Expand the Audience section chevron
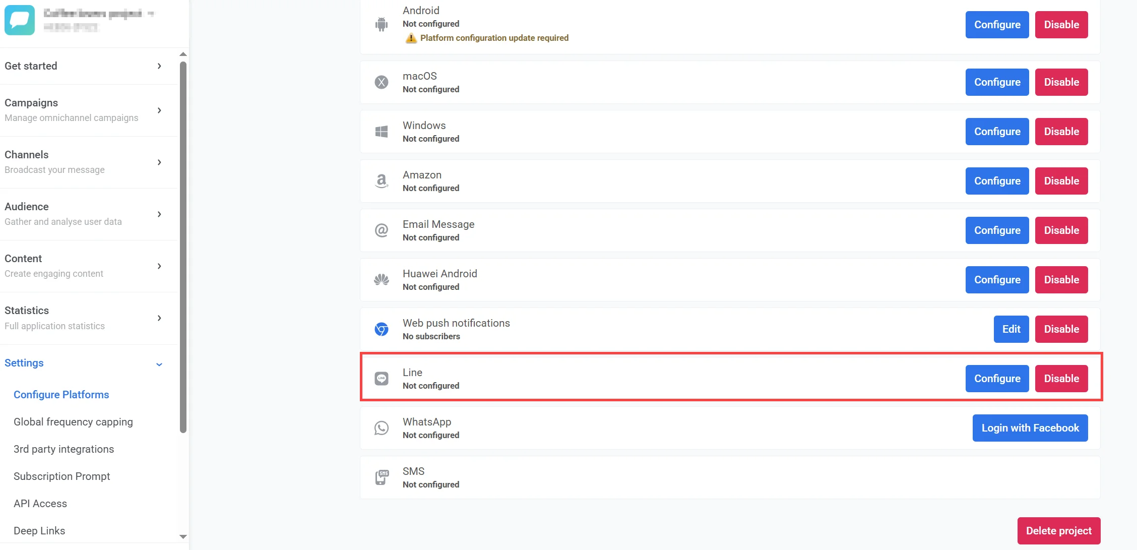Screen dimensions: 1137x550 (x=159, y=214)
